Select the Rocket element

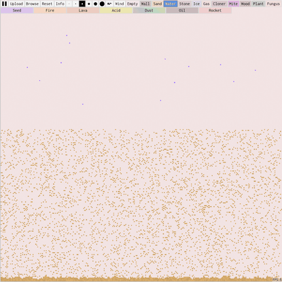point(215,10)
